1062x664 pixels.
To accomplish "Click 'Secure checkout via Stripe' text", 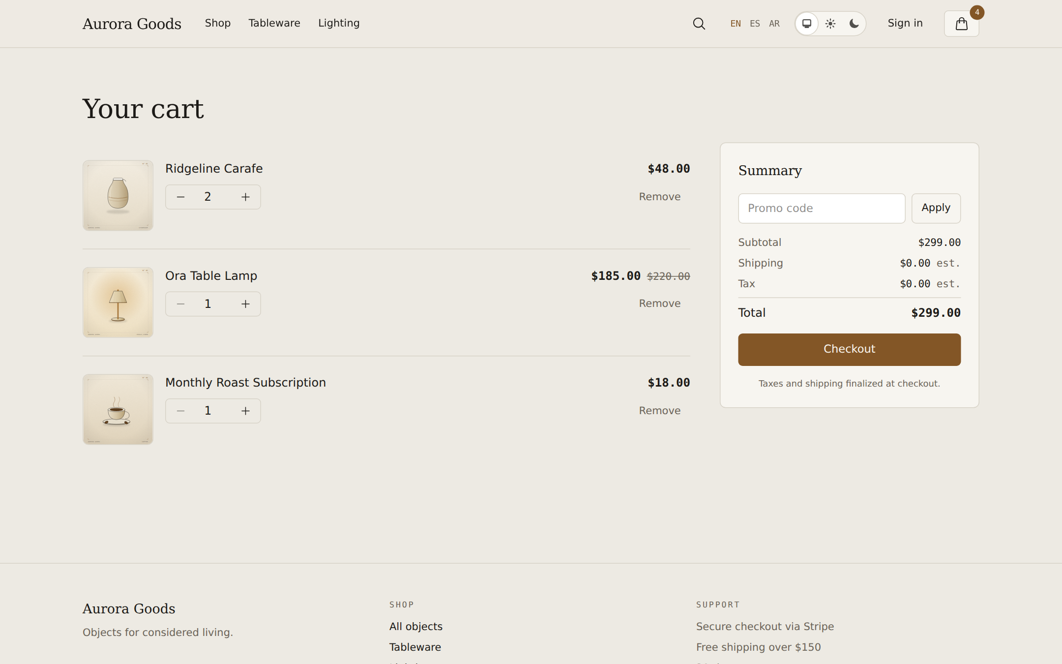I will pos(765,627).
